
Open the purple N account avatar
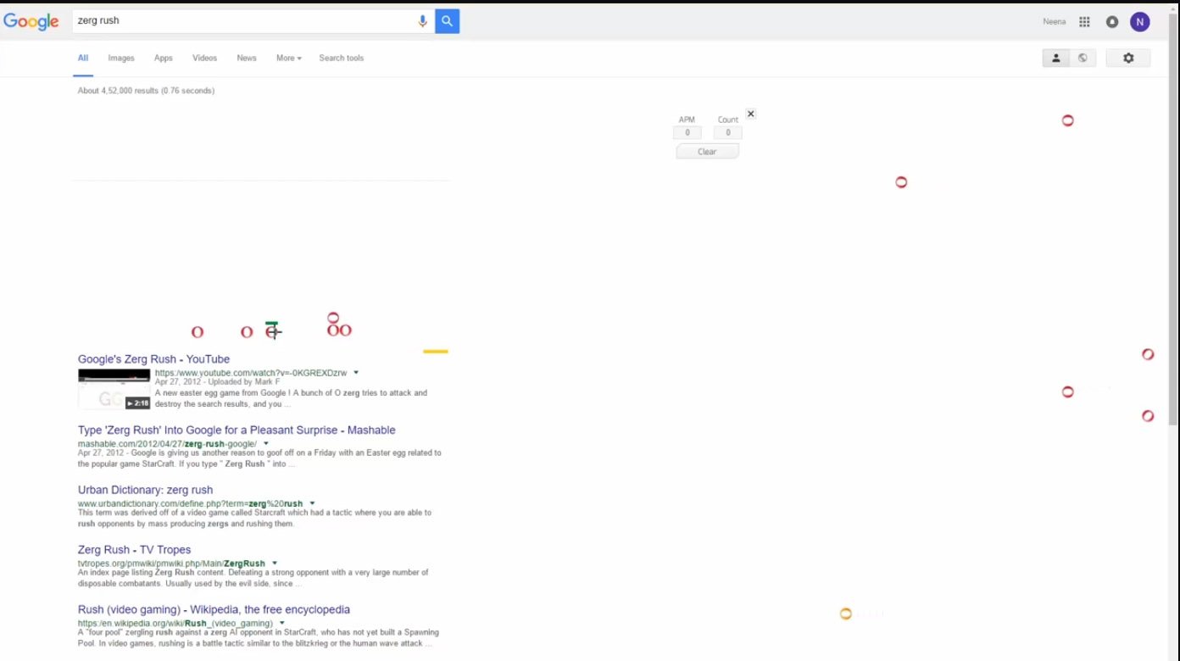(1139, 22)
